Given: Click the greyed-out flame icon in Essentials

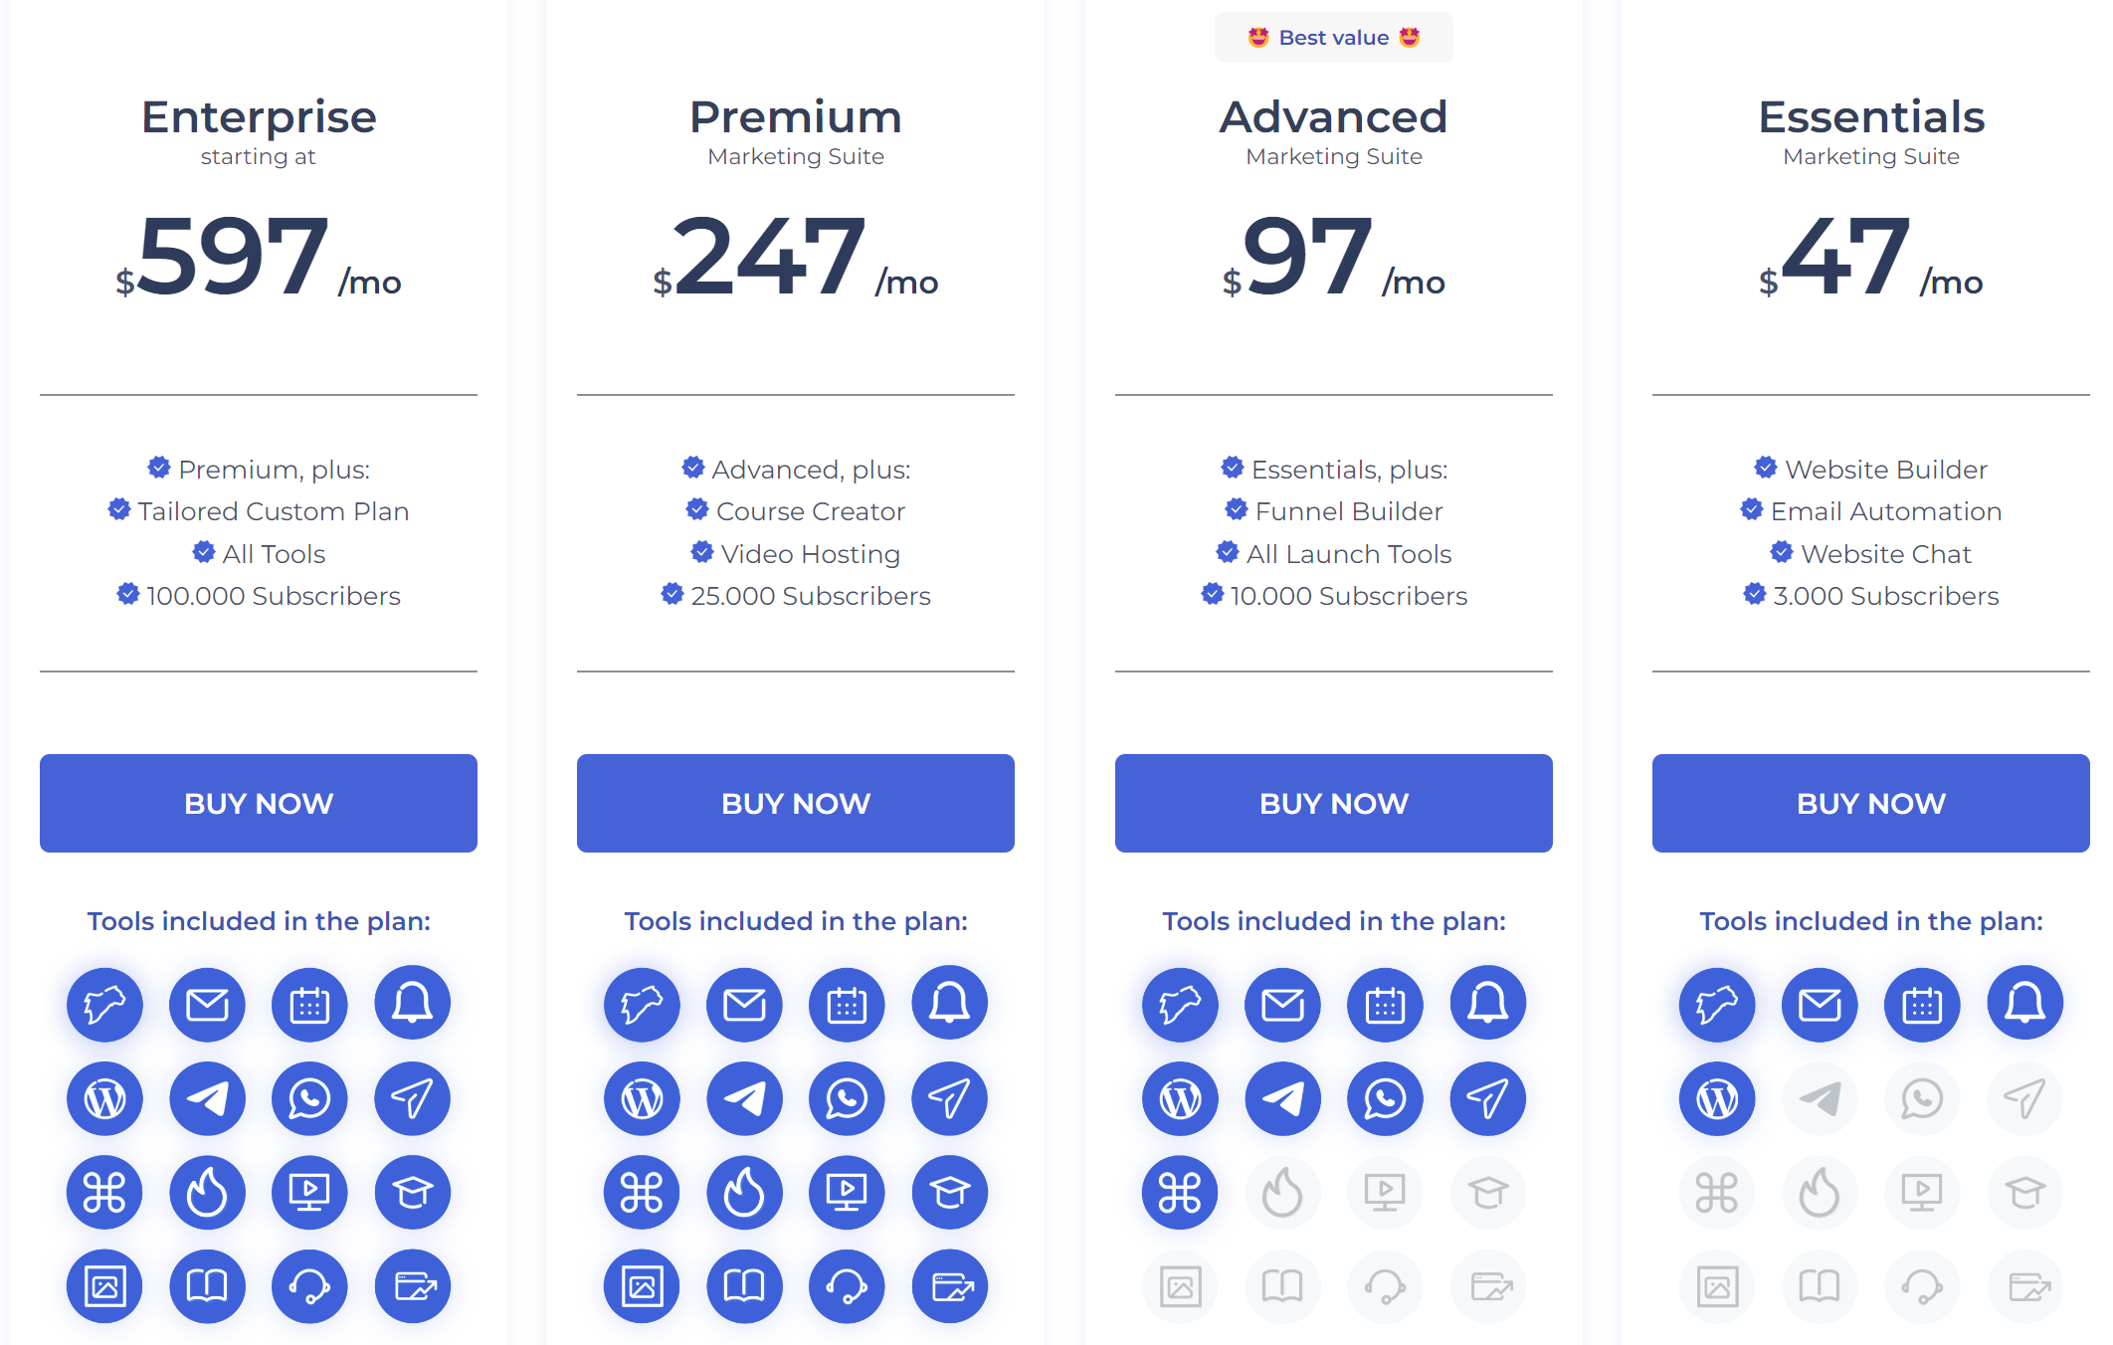Looking at the screenshot, I should [x=1820, y=1192].
